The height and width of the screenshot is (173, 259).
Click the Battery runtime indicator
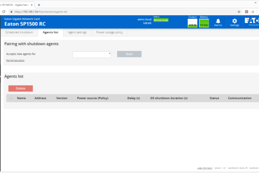point(204,23)
